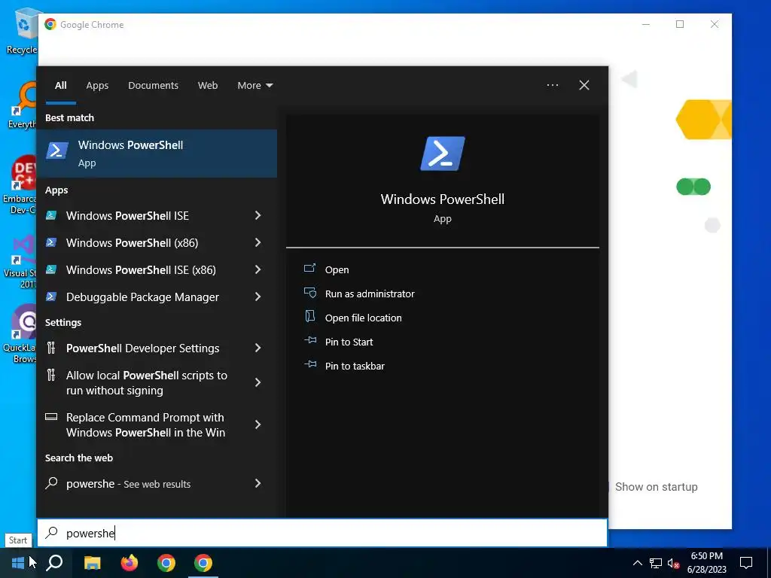
Task: Switch to the Apps search tab
Action: pyautogui.click(x=97, y=86)
